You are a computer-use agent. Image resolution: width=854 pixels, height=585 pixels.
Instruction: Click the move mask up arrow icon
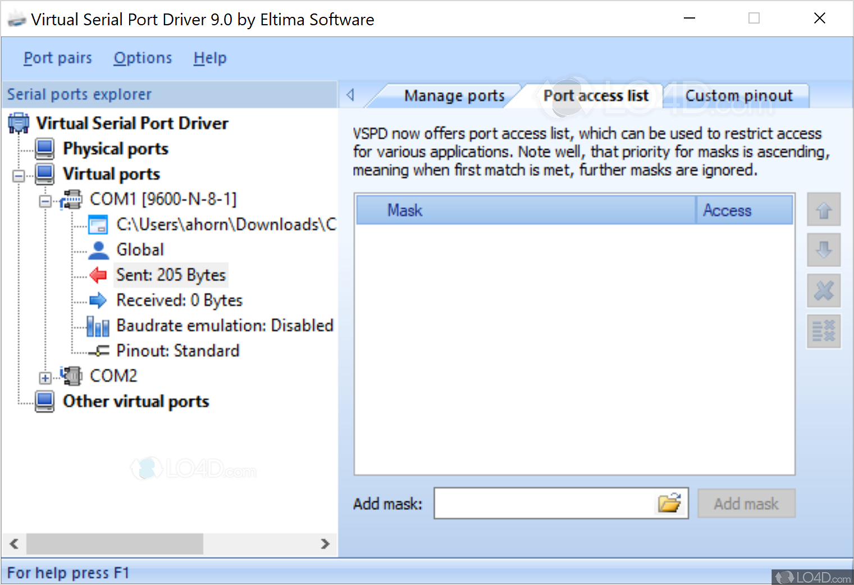pos(824,211)
